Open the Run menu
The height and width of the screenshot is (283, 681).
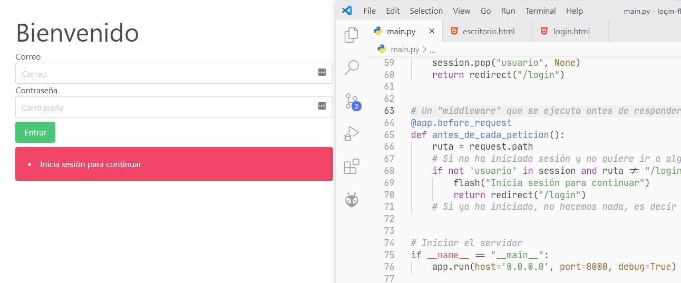[x=508, y=11]
